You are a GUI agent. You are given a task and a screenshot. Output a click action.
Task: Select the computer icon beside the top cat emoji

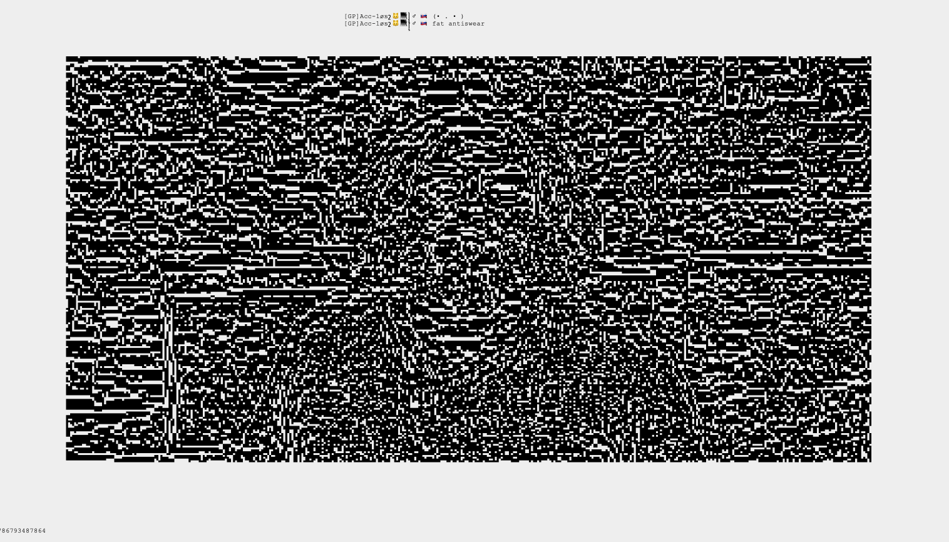click(x=404, y=16)
